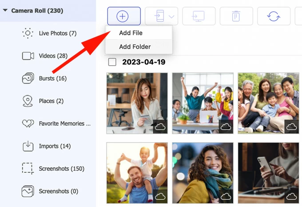Click the export to computer icon

tap(199, 16)
